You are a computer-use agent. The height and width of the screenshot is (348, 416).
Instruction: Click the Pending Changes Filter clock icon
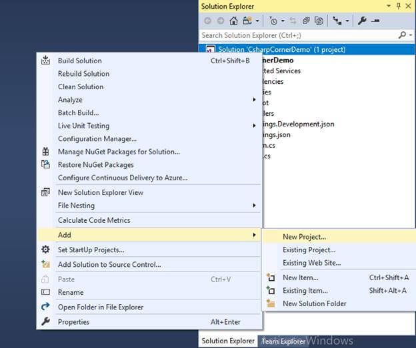coord(273,21)
